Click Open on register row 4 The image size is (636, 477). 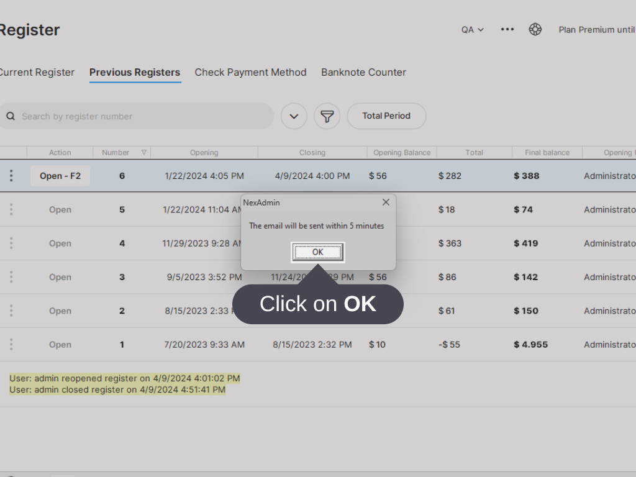coord(60,243)
